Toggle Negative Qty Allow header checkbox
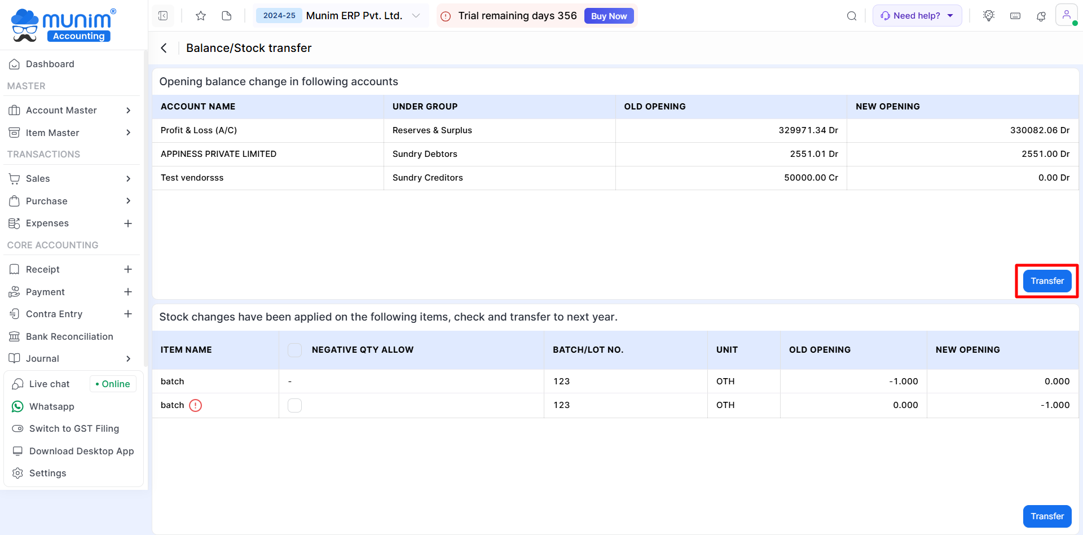Screen dimensions: 1083x535 (294, 350)
